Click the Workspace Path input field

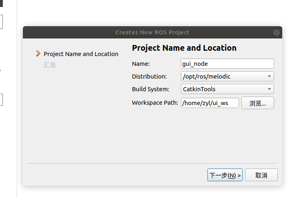(x=210, y=103)
